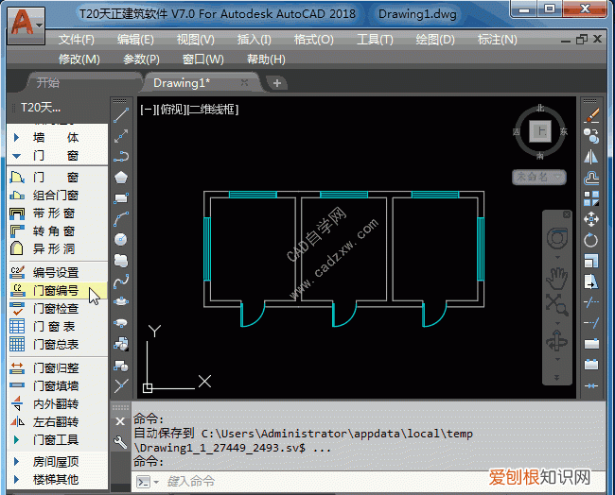The height and width of the screenshot is (495, 615).
Task: Select the Scale modify tool
Action: pyautogui.click(x=591, y=261)
